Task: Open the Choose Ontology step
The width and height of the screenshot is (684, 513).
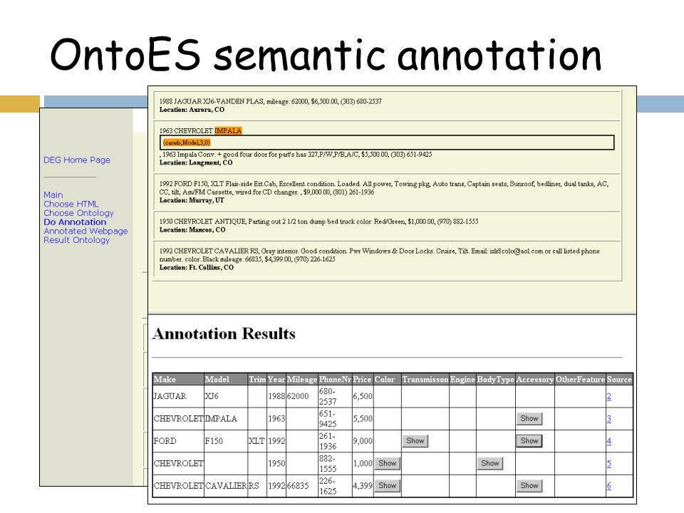Action: 78,213
